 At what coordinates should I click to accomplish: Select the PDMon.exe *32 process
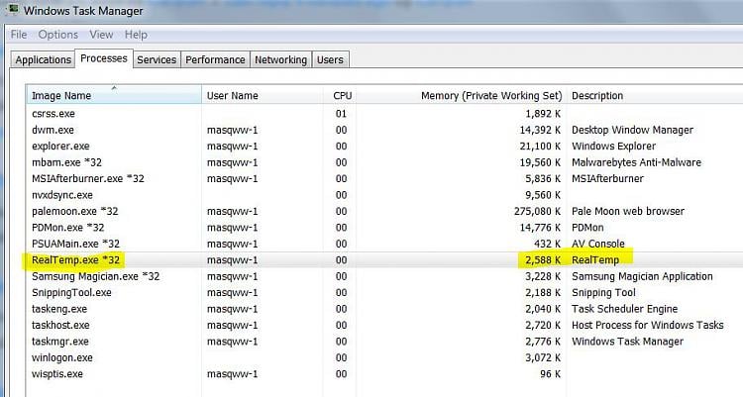pyautogui.click(x=67, y=228)
